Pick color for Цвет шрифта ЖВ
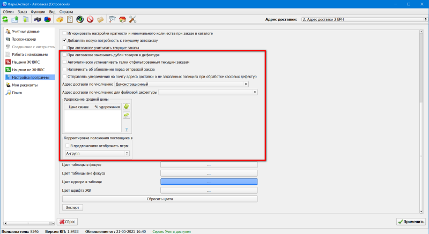 (209, 190)
